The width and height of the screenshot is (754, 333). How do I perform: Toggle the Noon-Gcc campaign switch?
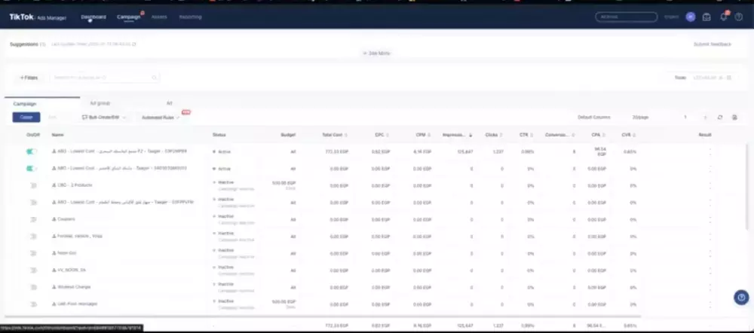tap(32, 253)
